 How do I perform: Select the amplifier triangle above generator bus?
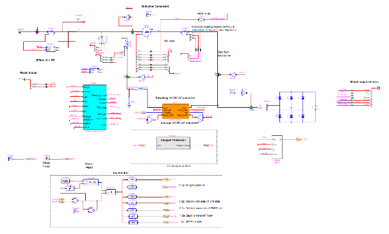[x=127, y=17]
